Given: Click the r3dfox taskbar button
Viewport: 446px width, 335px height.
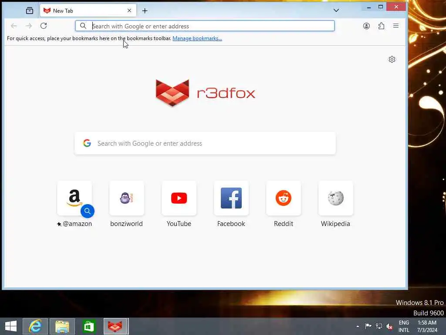Looking at the screenshot, I should 115,326.
